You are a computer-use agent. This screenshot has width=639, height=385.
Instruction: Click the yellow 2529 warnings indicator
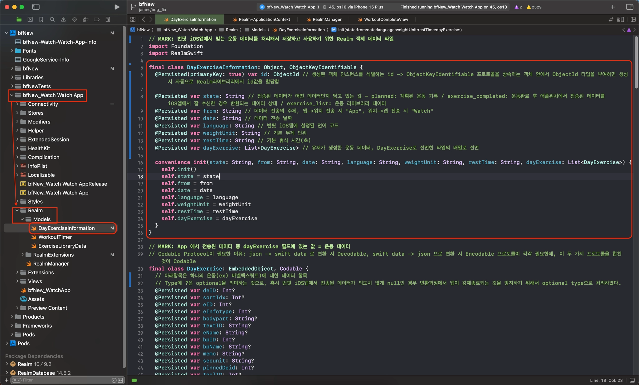534,7
